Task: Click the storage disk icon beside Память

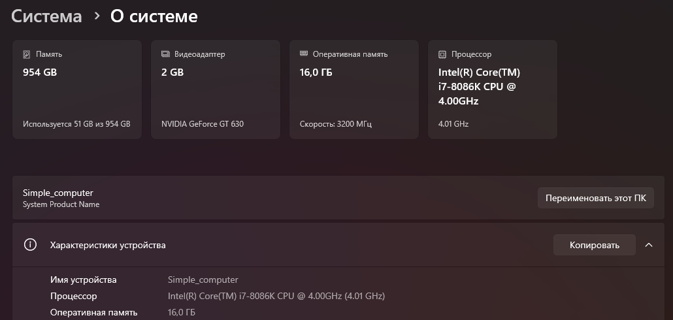Action: (x=27, y=54)
